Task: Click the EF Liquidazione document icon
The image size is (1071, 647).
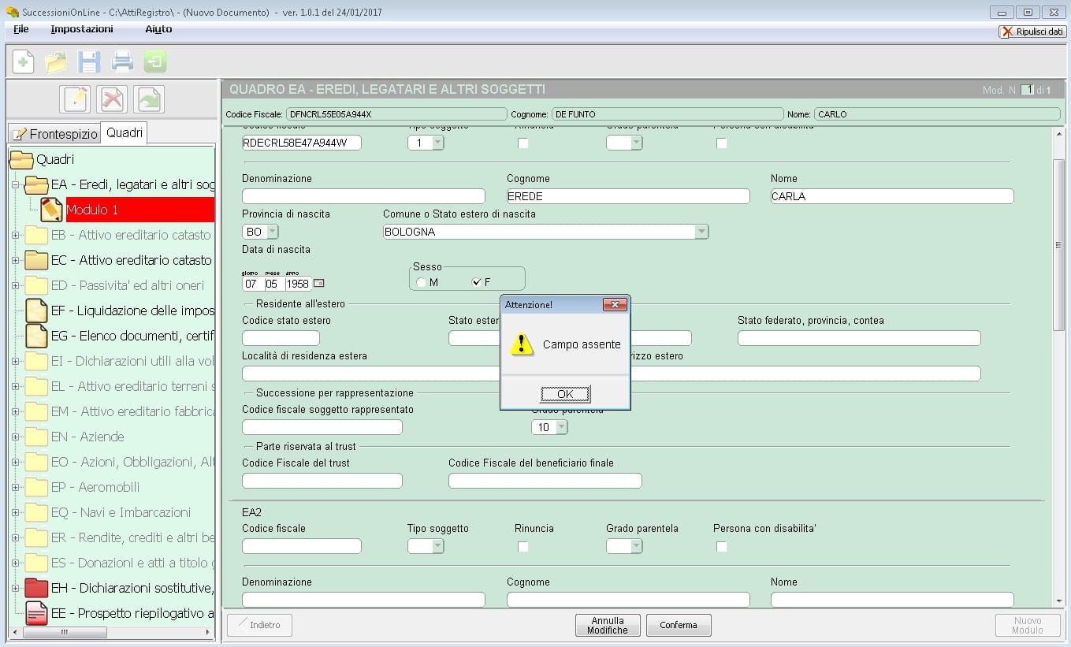Action: pyautogui.click(x=36, y=310)
